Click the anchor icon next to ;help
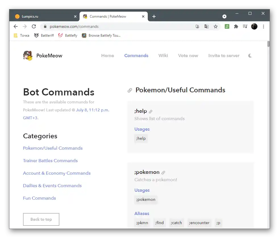The height and width of the screenshot is (238, 279). (x=151, y=112)
